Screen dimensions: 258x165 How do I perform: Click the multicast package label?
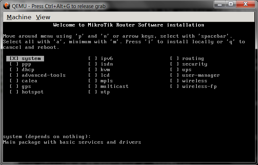[x=114, y=87]
